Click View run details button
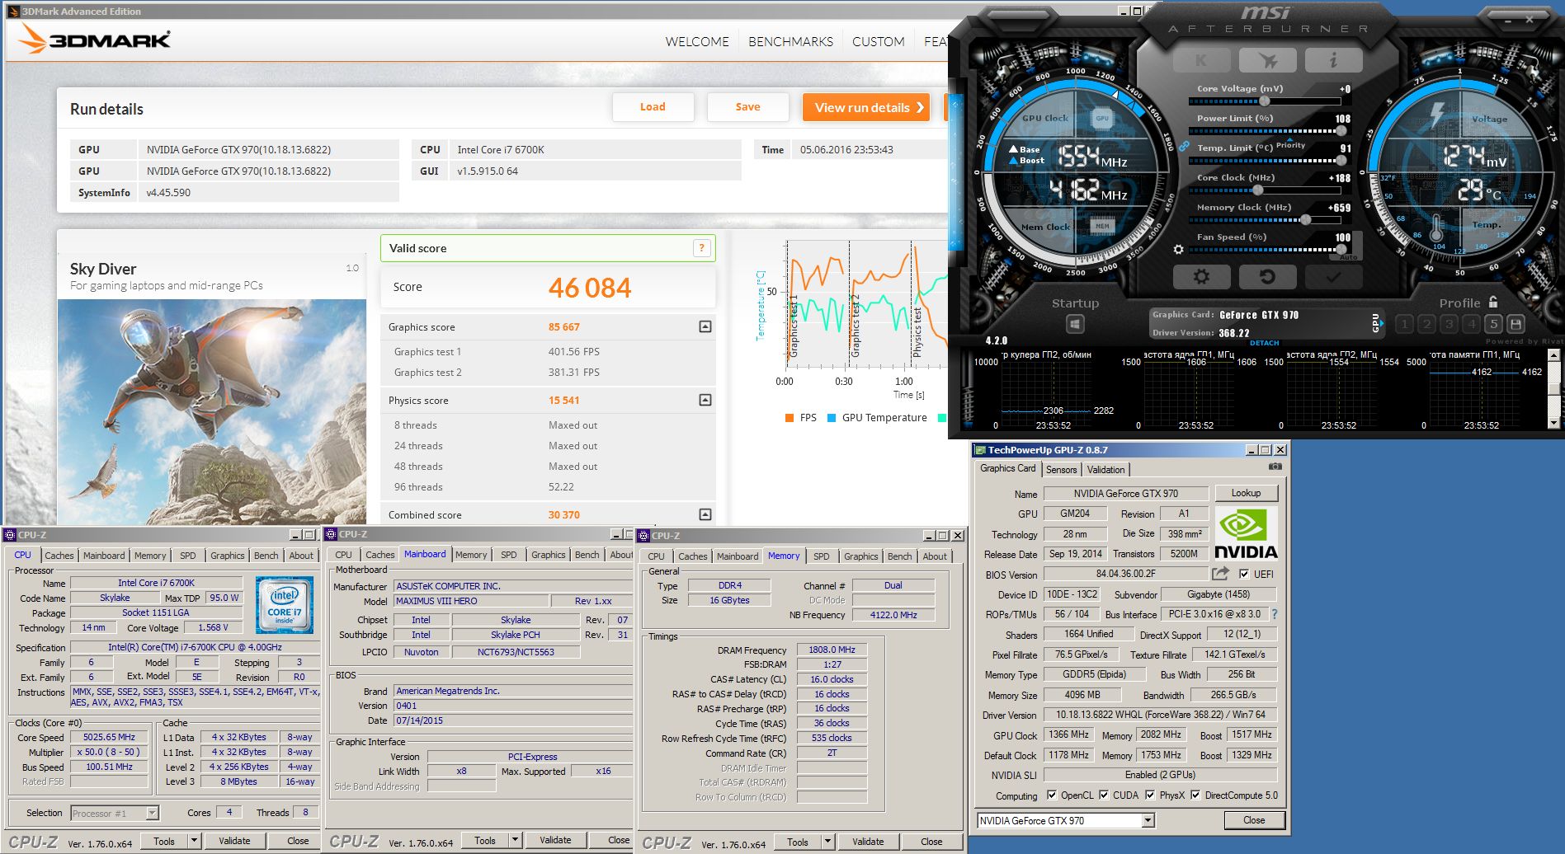Viewport: 1565px width, 854px height. point(866,107)
